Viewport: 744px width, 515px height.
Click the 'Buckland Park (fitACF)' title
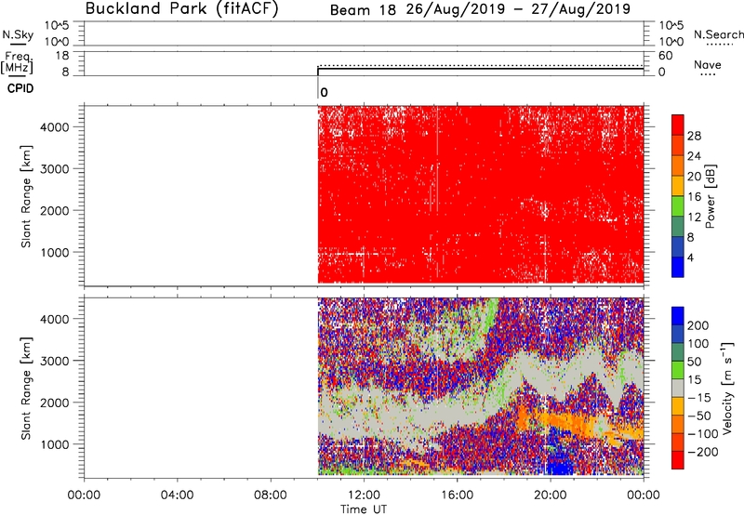(181, 8)
